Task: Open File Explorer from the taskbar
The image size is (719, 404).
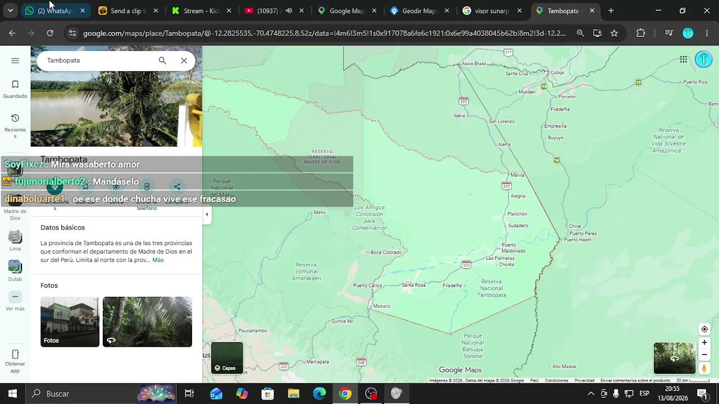Action: [294, 394]
